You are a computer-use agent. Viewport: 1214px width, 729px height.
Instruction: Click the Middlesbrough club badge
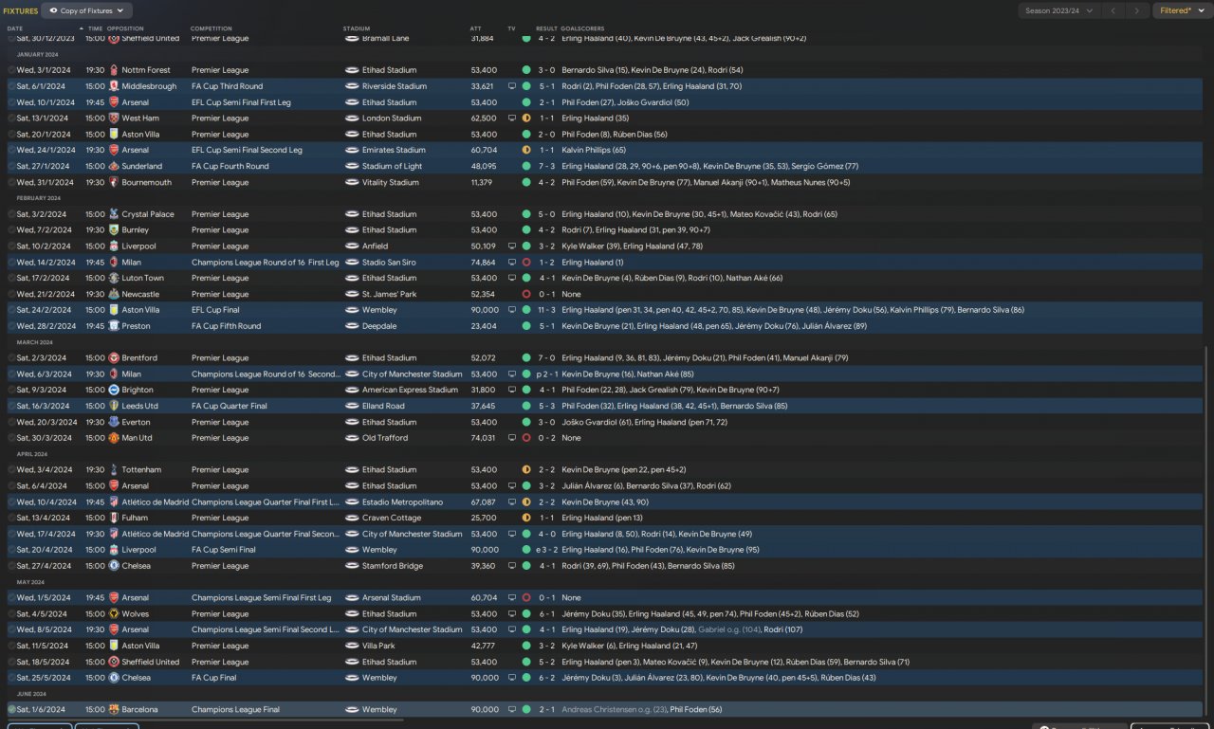tap(114, 86)
